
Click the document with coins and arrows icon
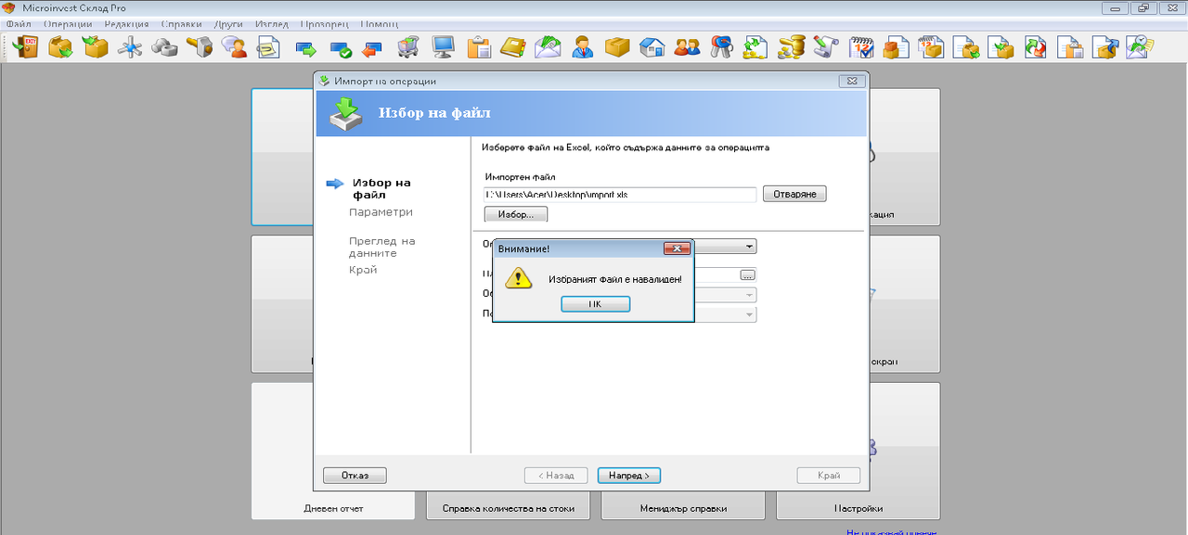click(756, 46)
